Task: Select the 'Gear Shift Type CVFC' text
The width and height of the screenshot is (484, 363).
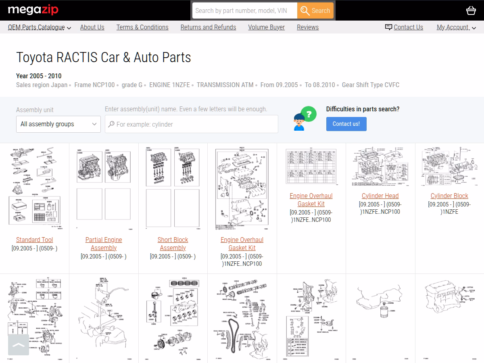Action: click(x=371, y=85)
